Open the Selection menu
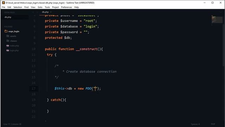 18,7
